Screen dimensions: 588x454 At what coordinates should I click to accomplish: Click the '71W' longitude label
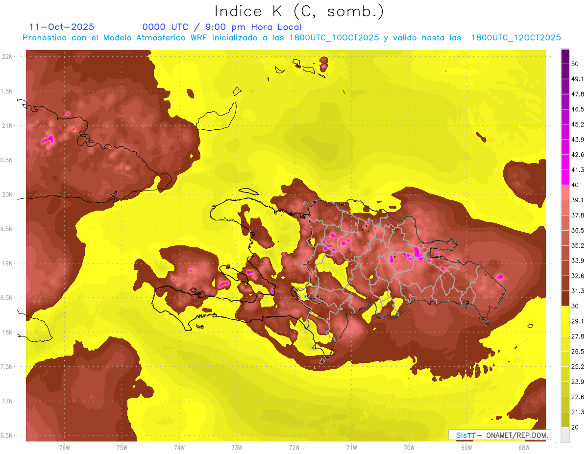point(351,448)
